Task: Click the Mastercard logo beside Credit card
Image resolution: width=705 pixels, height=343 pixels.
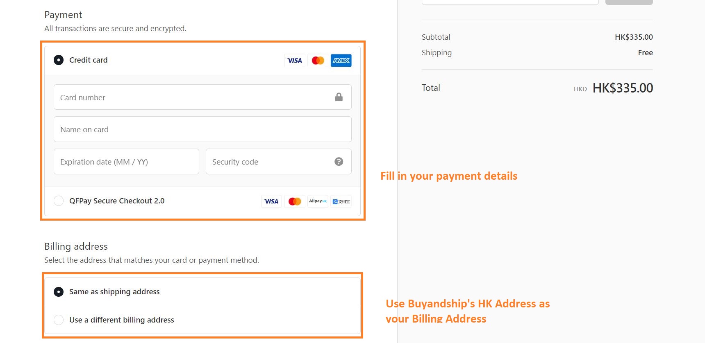Action: (x=318, y=61)
